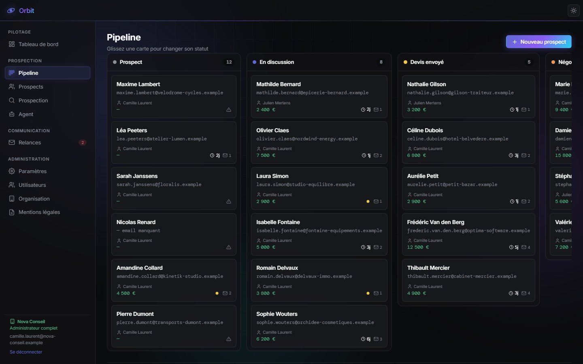Click Céline Dubois card name

(425, 130)
